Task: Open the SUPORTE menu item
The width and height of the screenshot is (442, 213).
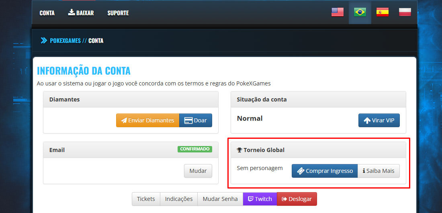Action: tap(118, 13)
